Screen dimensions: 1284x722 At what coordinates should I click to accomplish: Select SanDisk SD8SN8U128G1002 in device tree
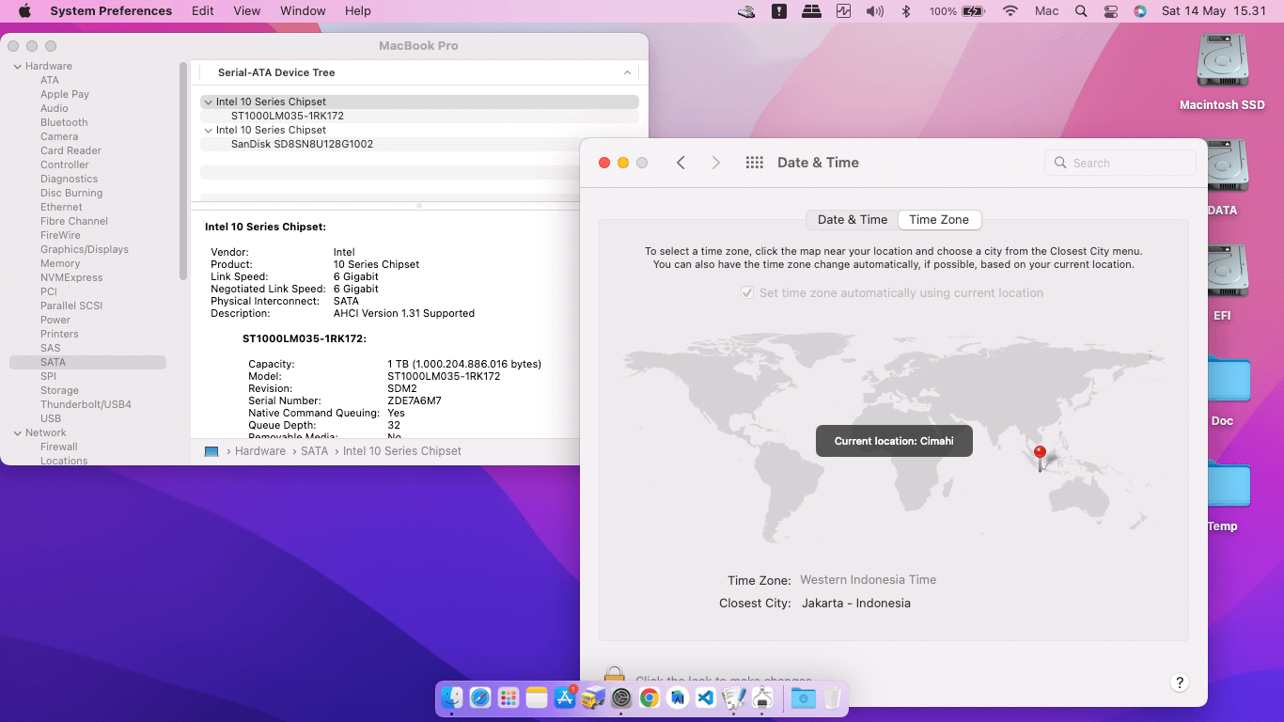coord(302,144)
